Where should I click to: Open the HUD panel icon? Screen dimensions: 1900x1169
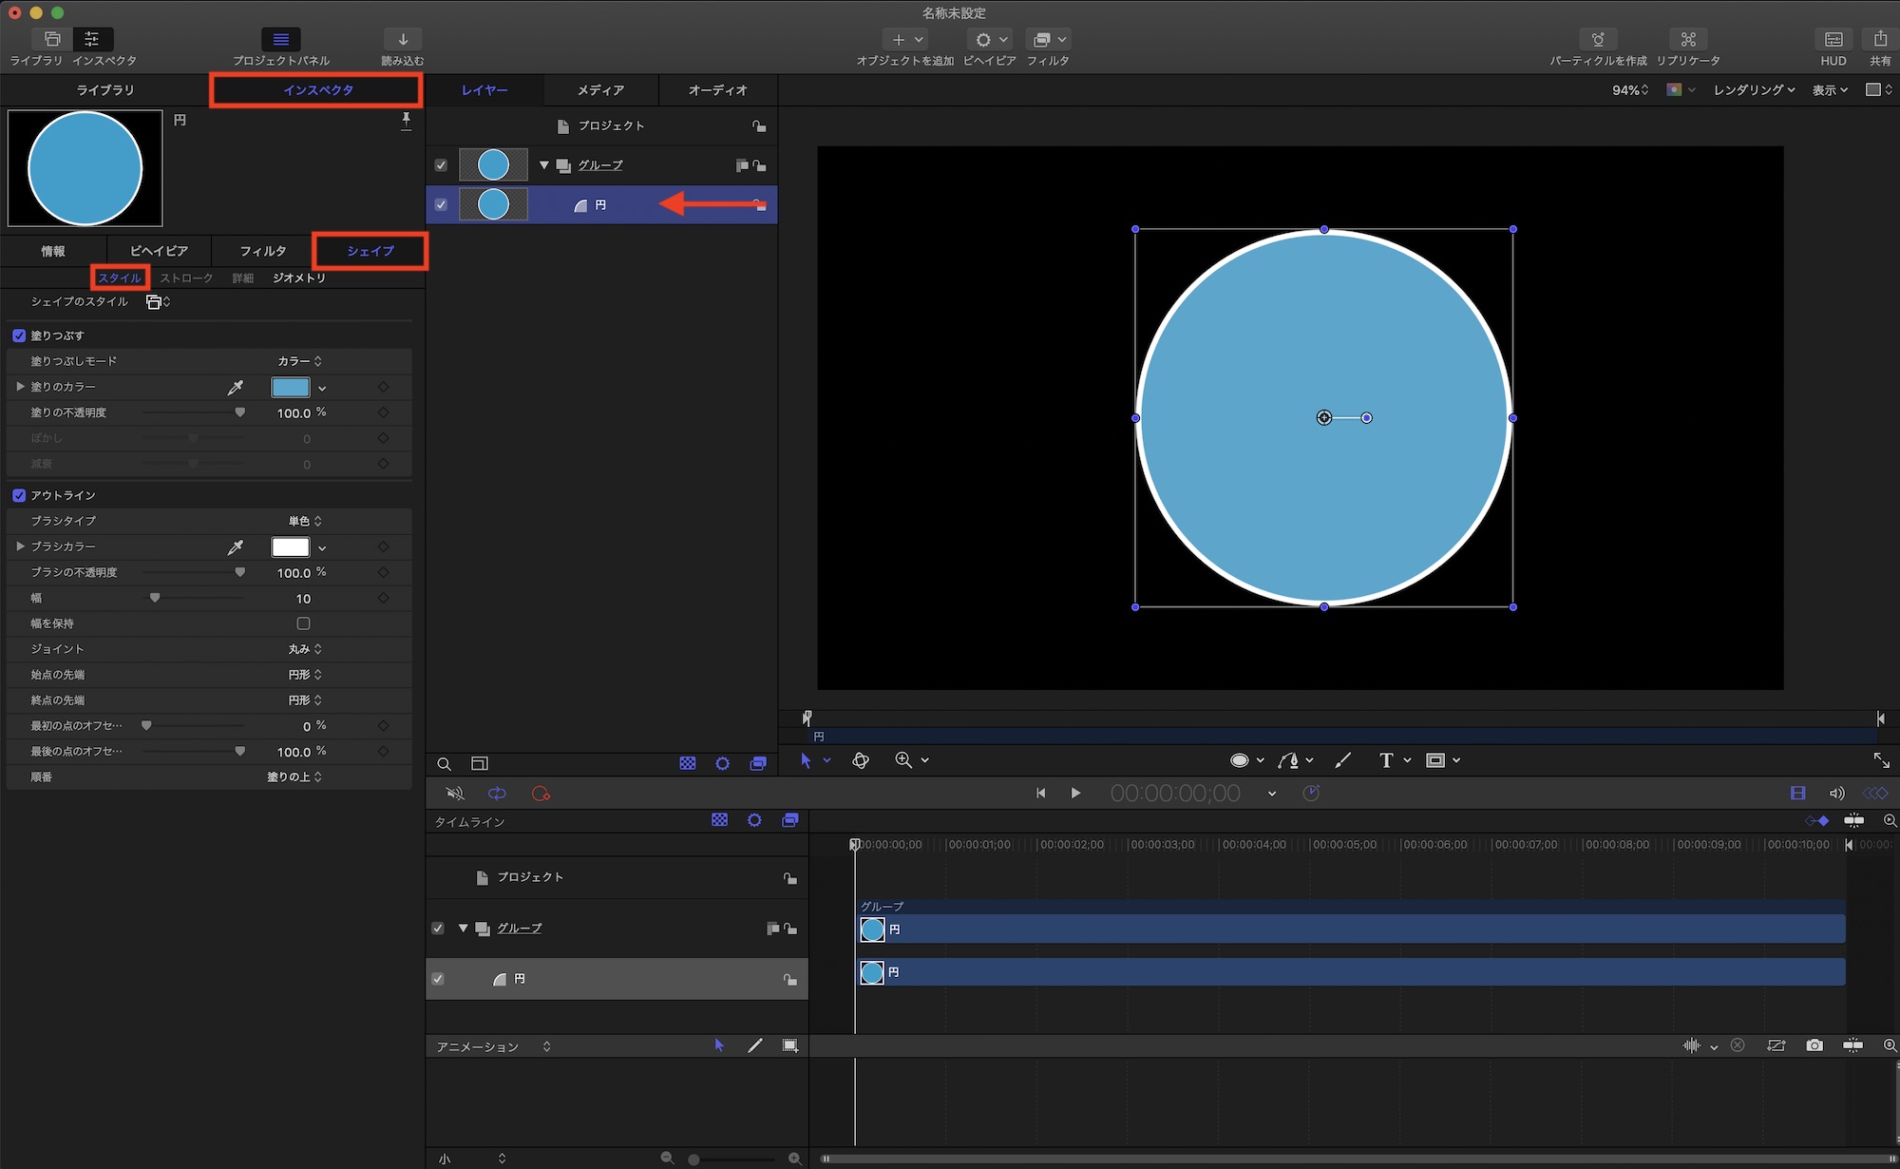[x=1833, y=40]
